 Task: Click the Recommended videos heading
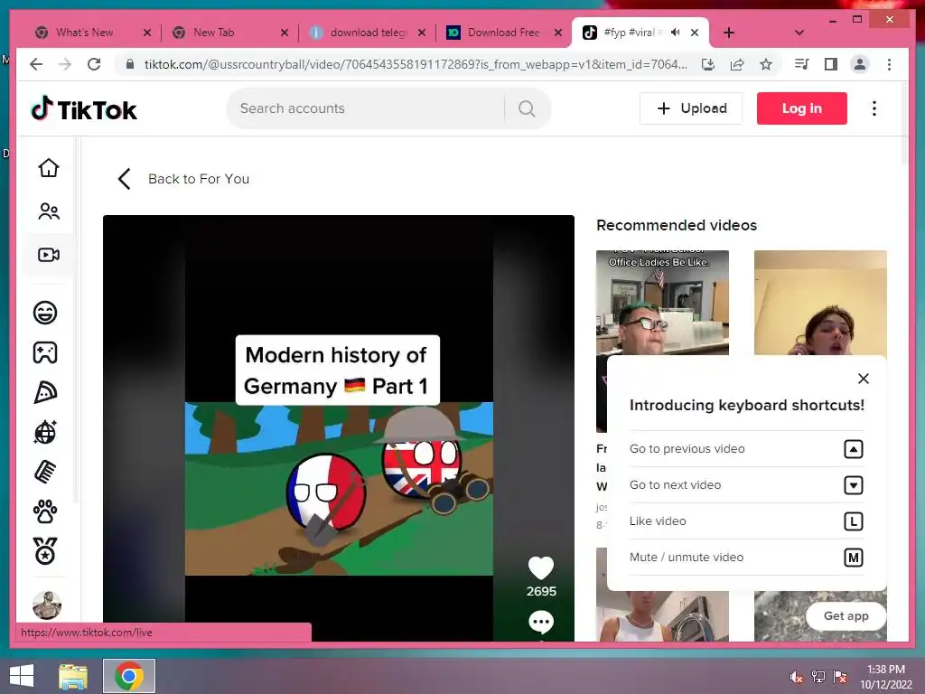[676, 225]
